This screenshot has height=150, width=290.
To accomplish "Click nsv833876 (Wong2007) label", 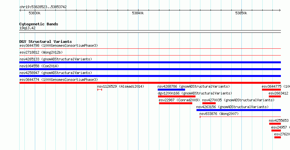I will (219, 114).
